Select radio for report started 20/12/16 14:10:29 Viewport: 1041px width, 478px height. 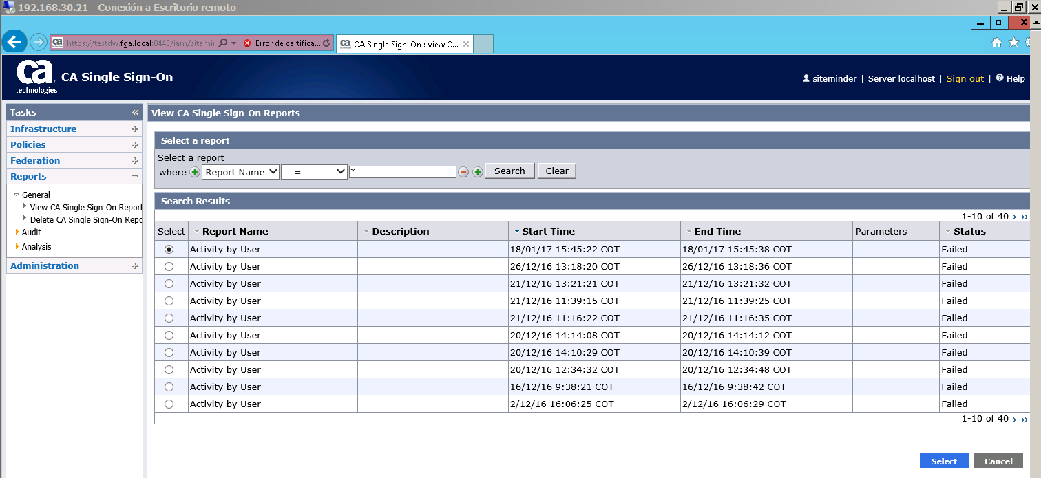pos(169,352)
